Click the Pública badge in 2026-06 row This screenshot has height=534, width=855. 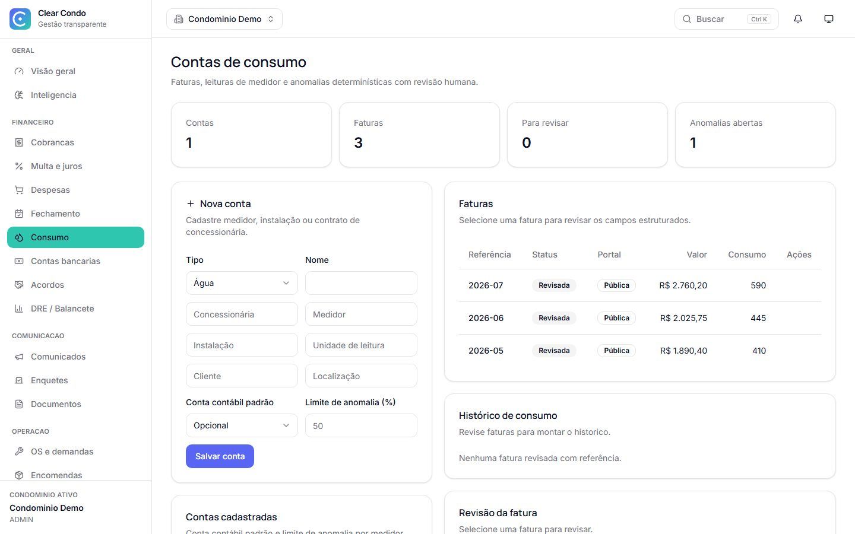click(616, 318)
